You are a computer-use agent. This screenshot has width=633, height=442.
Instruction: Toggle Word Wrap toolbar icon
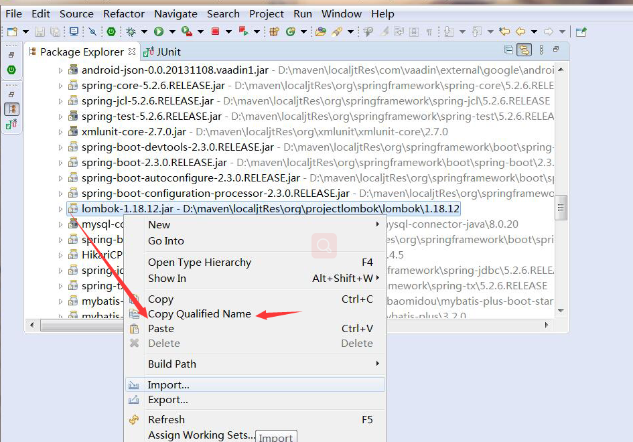click(399, 31)
